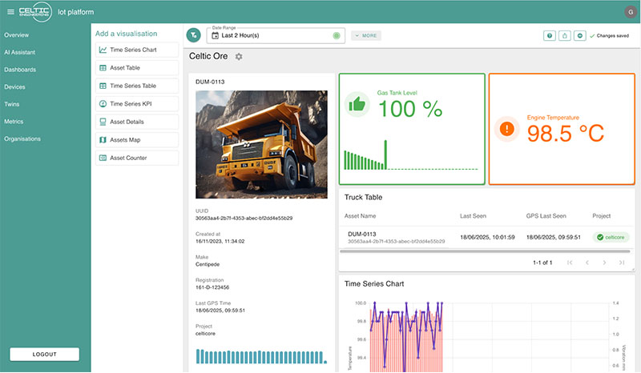
Task: Click the 98.5 °C engine temperature value
Action: (566, 133)
